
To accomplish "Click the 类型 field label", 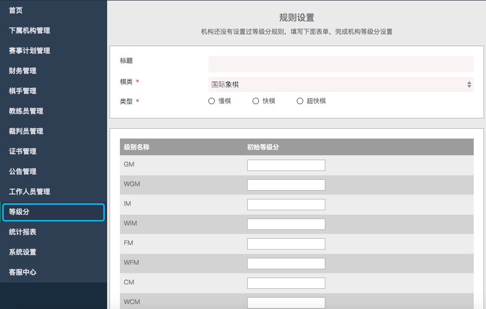I will click(x=126, y=101).
